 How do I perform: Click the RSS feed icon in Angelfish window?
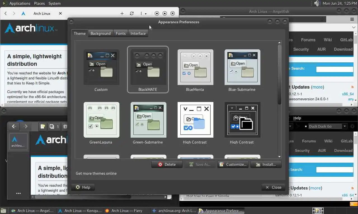(352, 87)
